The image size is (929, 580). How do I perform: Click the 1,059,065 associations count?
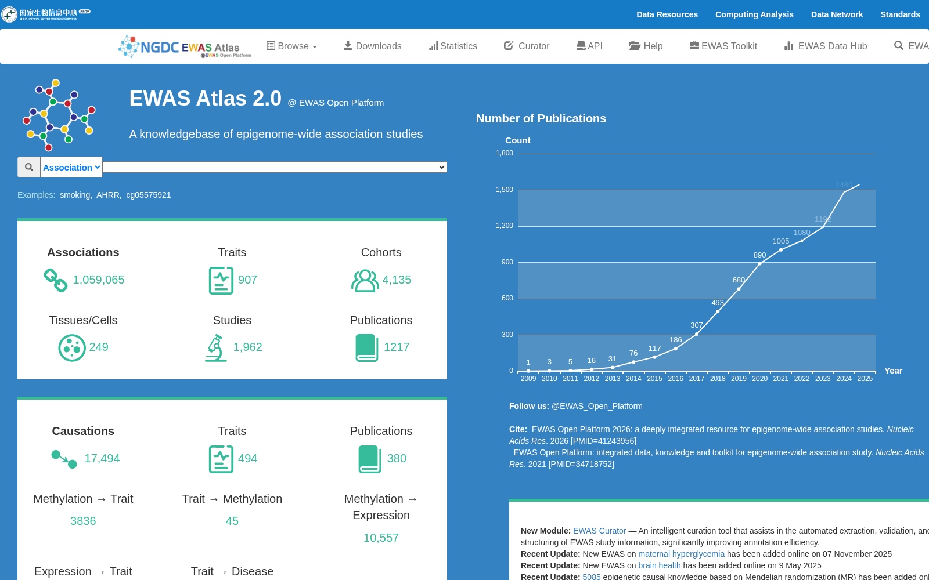[99, 280]
